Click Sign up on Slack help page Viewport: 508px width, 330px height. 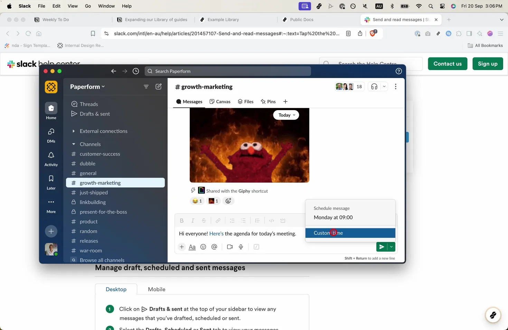pos(488,64)
